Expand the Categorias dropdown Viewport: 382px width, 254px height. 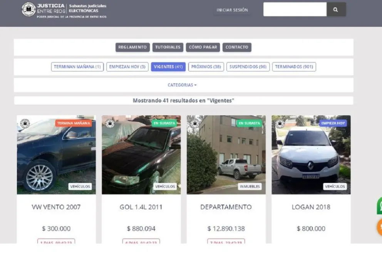point(182,85)
